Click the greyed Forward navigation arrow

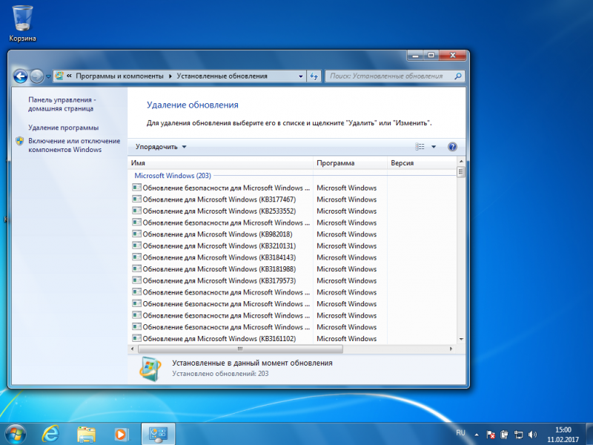36,76
